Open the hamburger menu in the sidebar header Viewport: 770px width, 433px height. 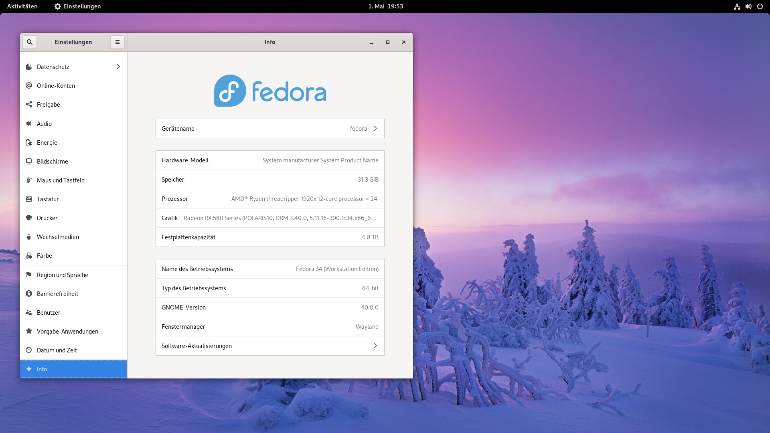click(118, 42)
